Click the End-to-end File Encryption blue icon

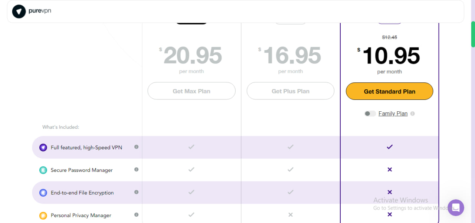point(43,193)
